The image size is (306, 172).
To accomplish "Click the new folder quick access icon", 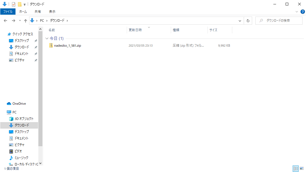I will point(20,4).
